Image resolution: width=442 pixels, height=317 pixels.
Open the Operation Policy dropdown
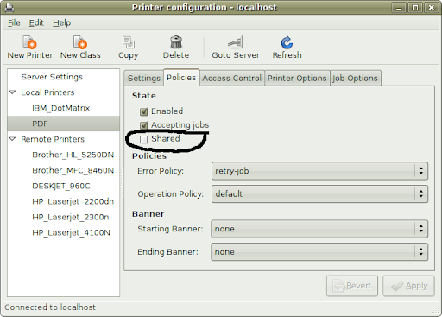point(319,194)
